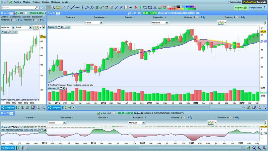
Task: Insert a red down arrow marker
Action: click(136, 7)
